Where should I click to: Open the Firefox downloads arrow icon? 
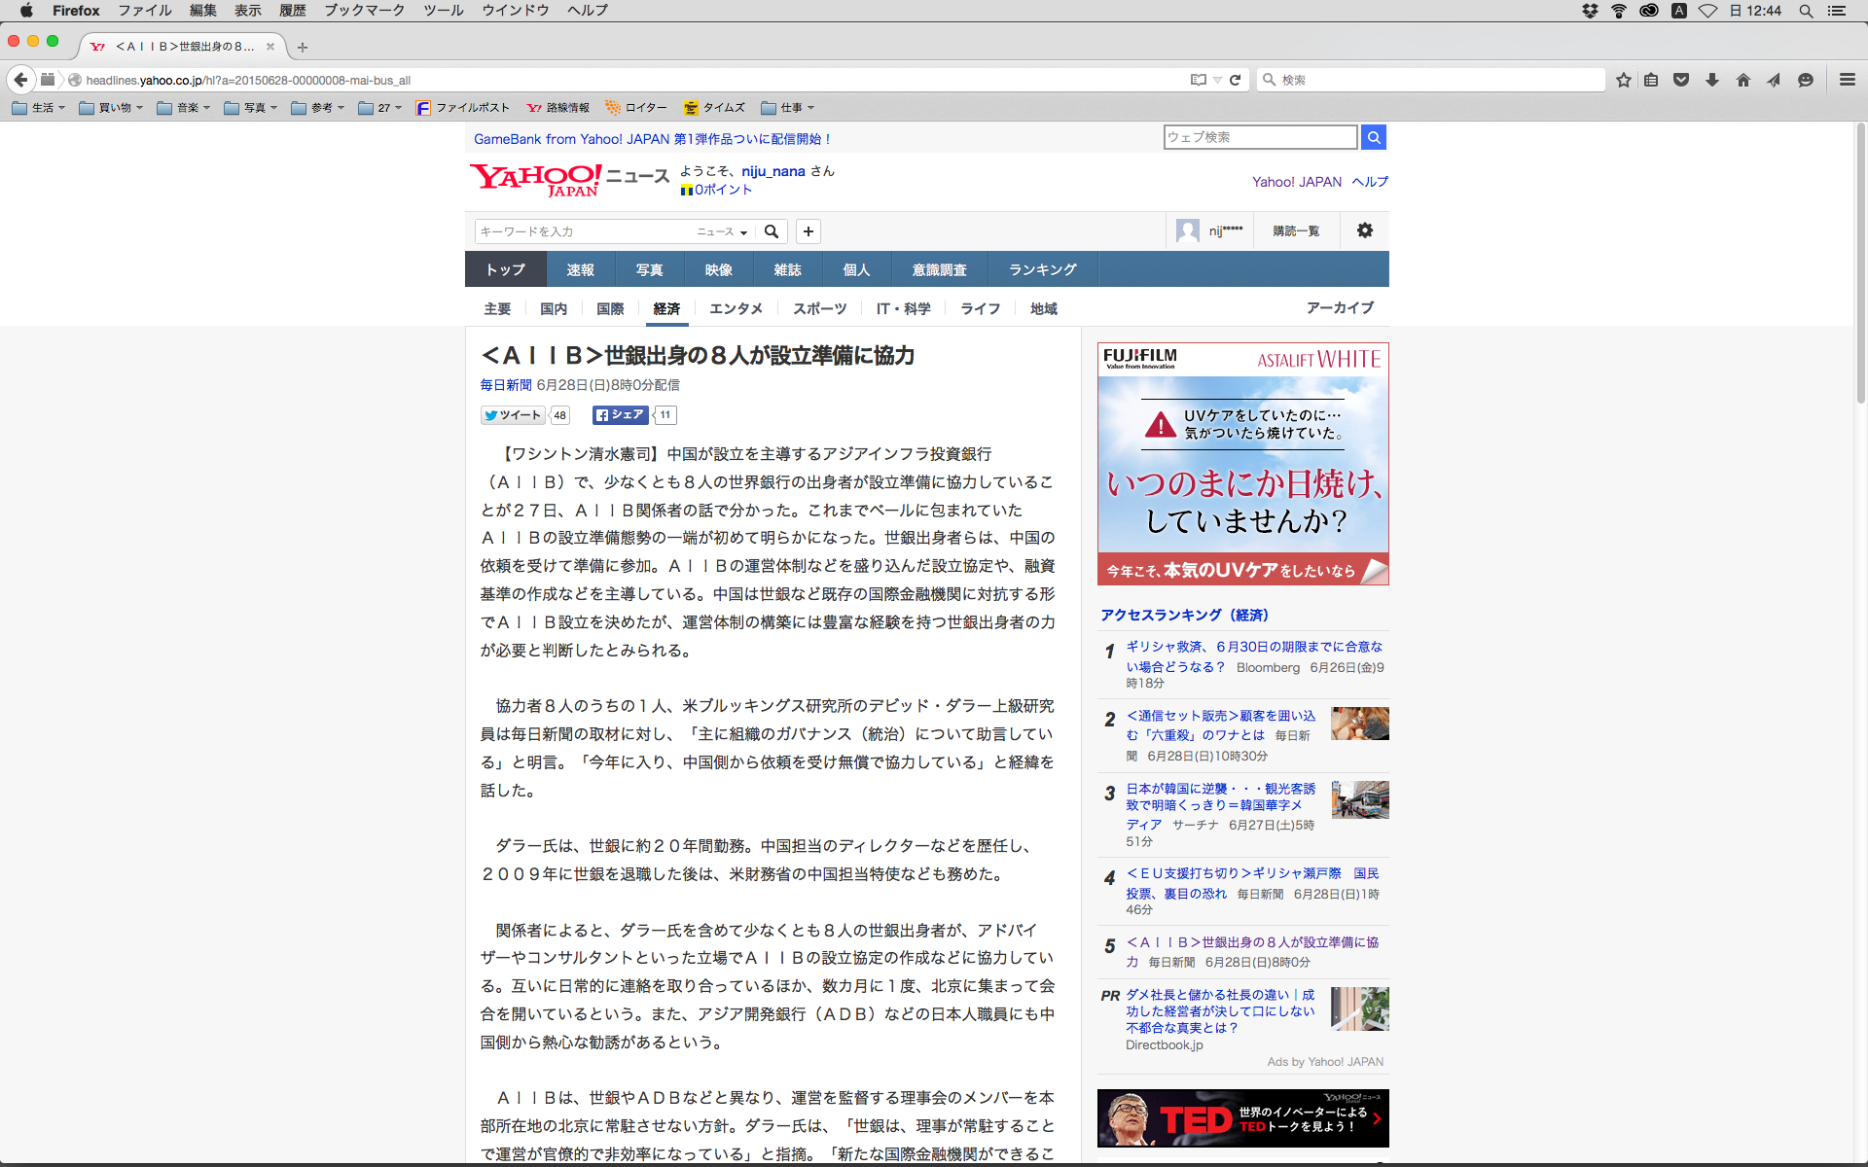click(1712, 80)
